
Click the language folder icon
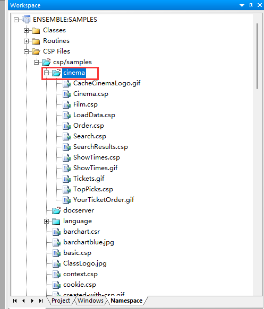point(56,222)
